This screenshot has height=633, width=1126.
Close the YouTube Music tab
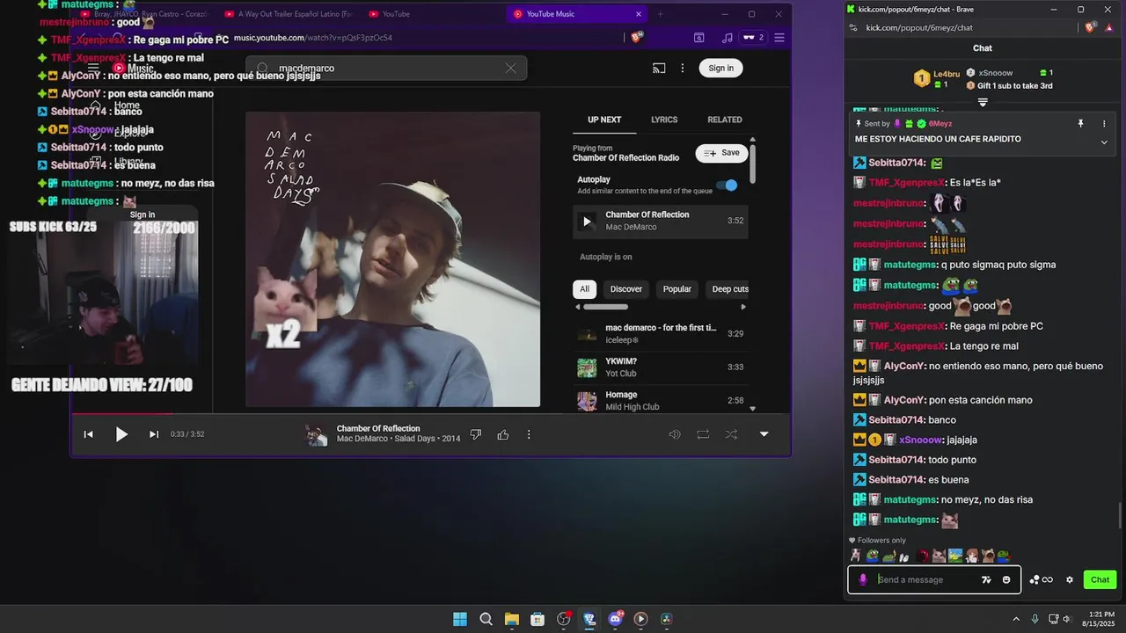(639, 14)
